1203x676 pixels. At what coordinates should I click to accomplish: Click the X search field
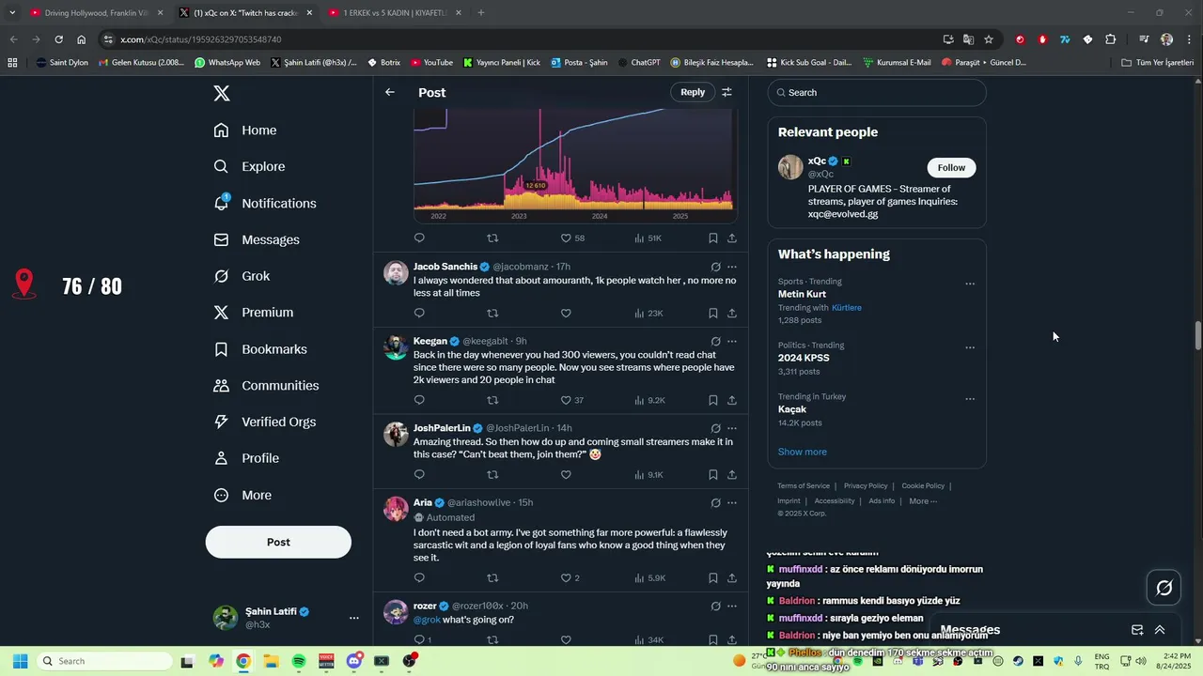tap(877, 92)
